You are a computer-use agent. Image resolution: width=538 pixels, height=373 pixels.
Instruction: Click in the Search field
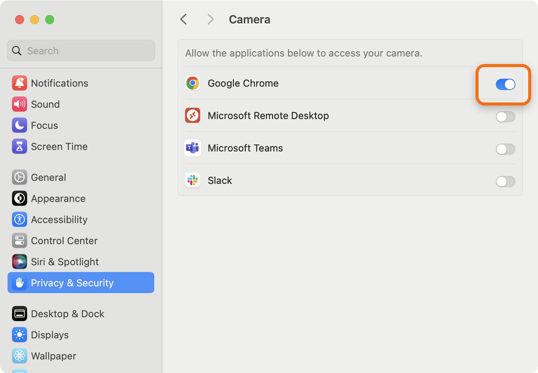81,50
